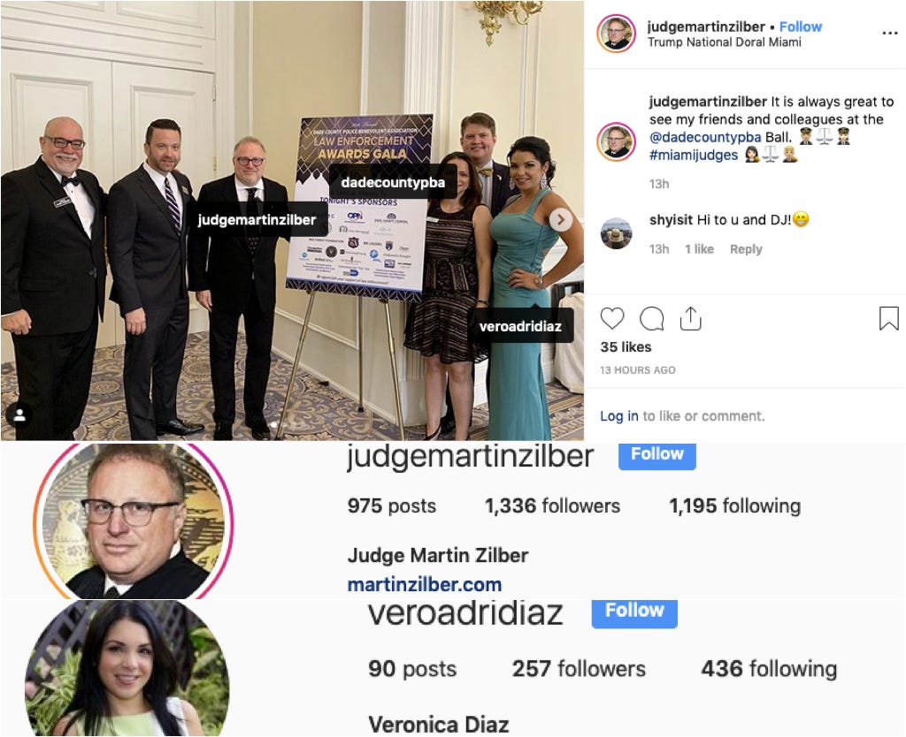Viewport: 906px width, 737px height.
Task: Open shyisit commenter avatar
Action: click(616, 234)
